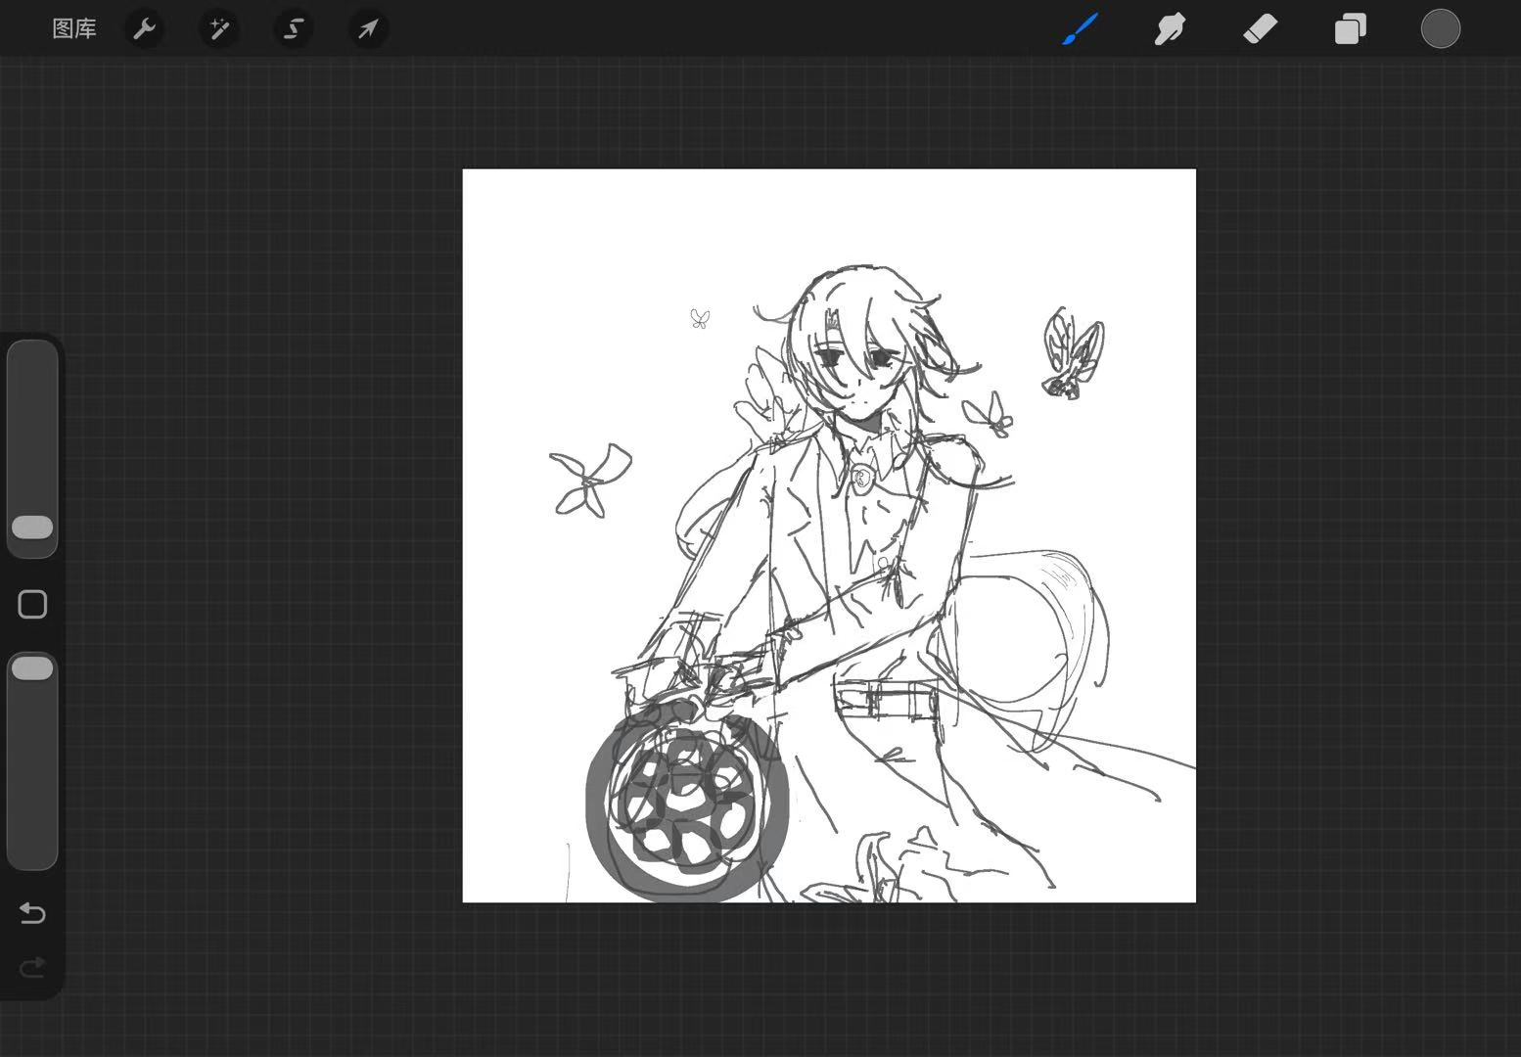This screenshot has height=1057, width=1521.
Task: Click the circular wheel ornament drawing
Action: 687,808
